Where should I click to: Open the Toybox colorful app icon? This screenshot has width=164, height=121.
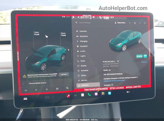[103, 94]
